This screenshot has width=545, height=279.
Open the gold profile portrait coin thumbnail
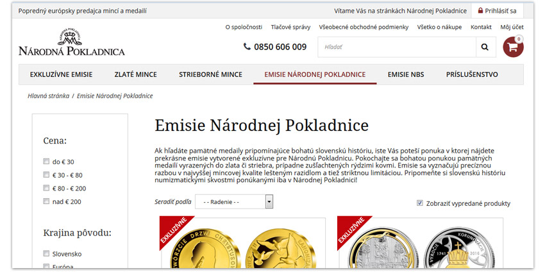(x=205, y=249)
